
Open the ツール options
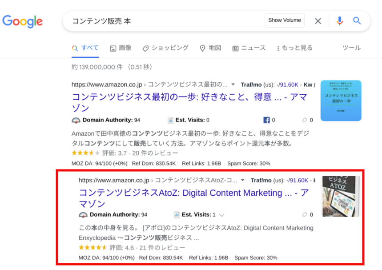point(352,48)
